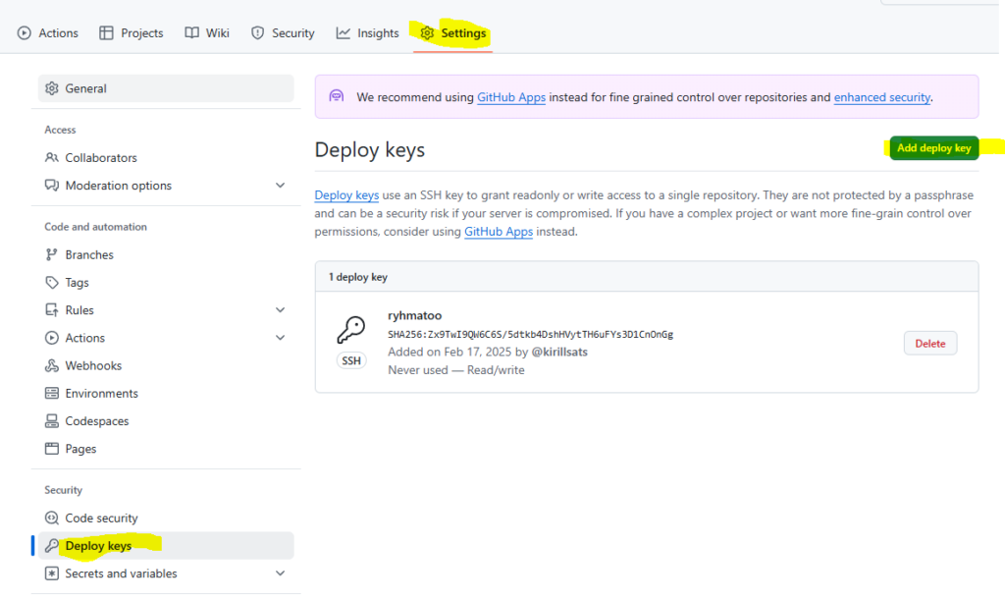The image size is (1005, 601).
Task: Click the 'Never used — Read/write' text
Action: (x=455, y=370)
